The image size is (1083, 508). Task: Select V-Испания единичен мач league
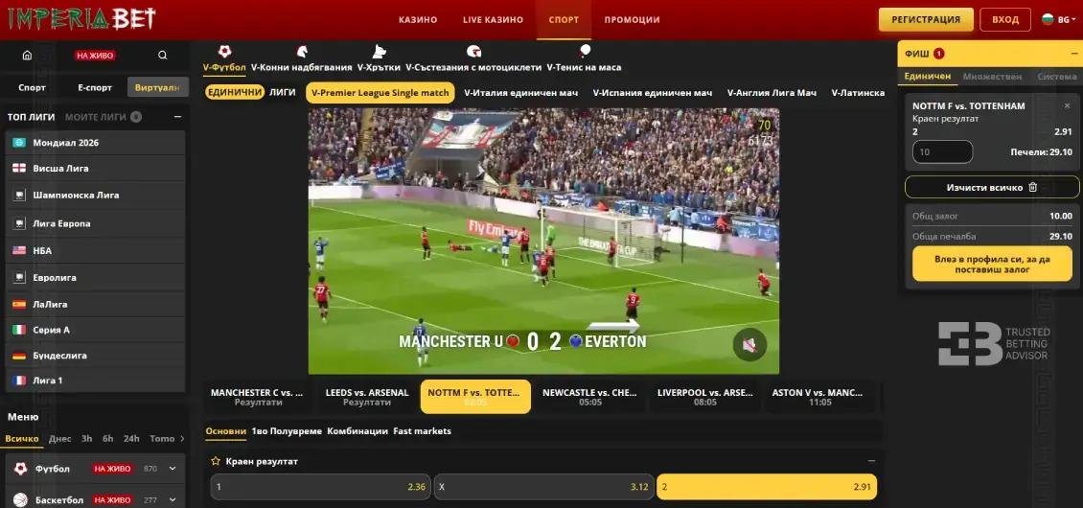(653, 93)
